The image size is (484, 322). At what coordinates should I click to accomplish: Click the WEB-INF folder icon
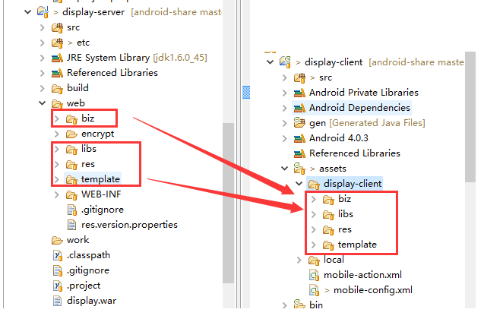pyautogui.click(x=71, y=194)
